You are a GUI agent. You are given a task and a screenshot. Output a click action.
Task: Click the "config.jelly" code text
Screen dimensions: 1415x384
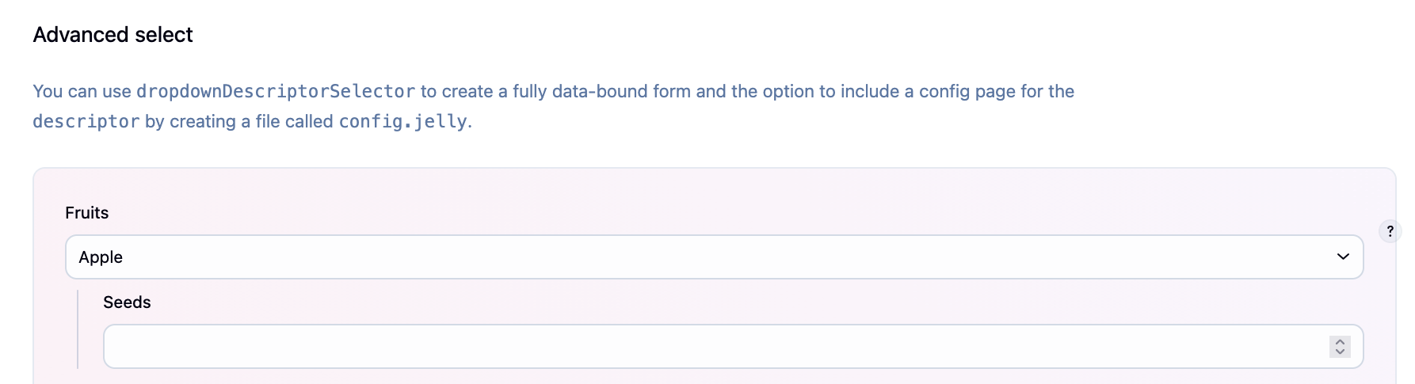pyautogui.click(x=402, y=122)
